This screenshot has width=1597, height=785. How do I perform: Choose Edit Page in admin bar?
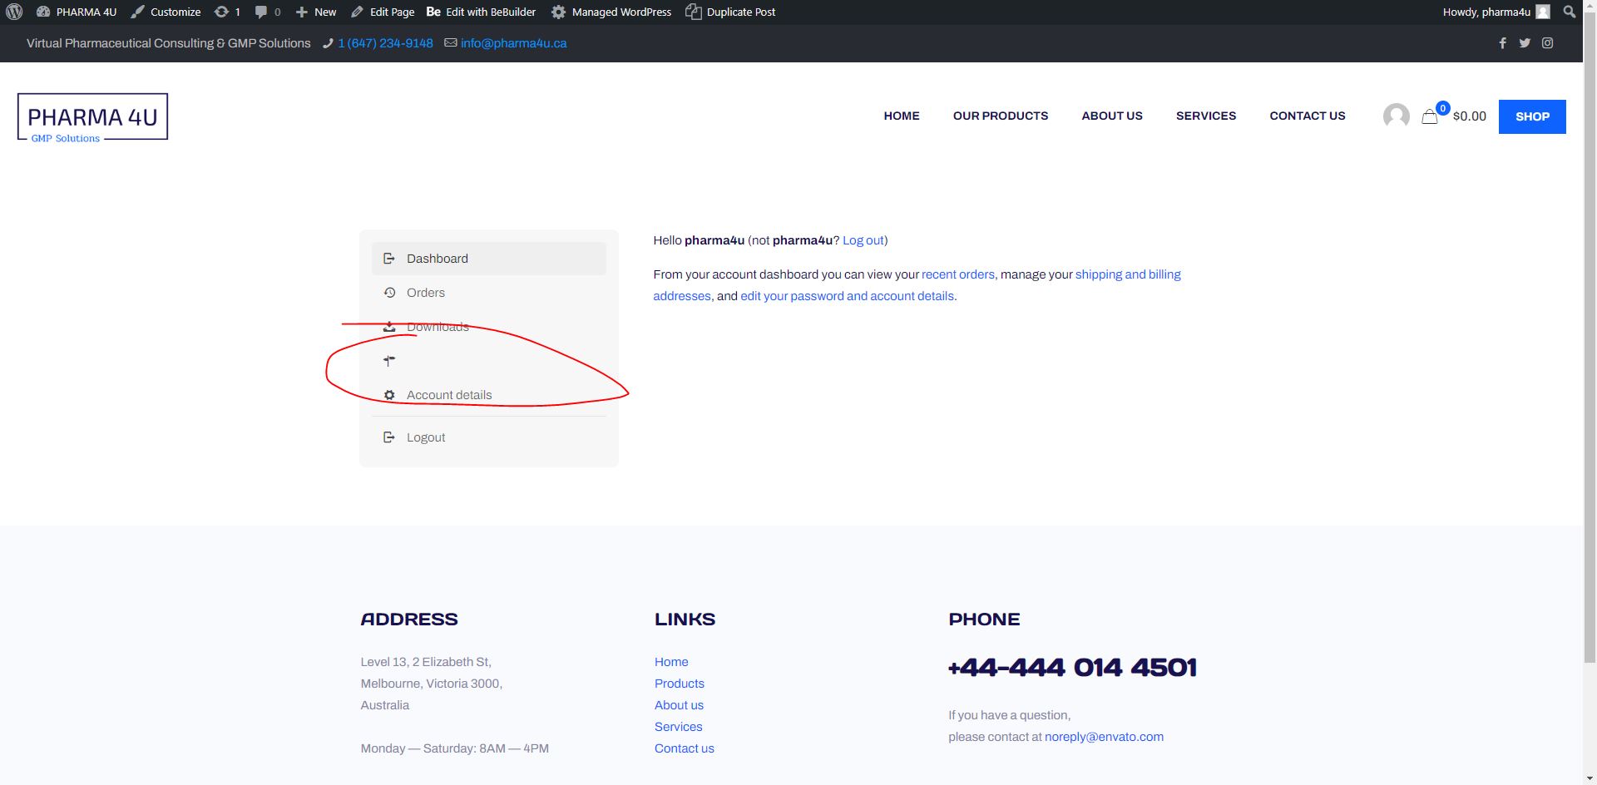(383, 12)
